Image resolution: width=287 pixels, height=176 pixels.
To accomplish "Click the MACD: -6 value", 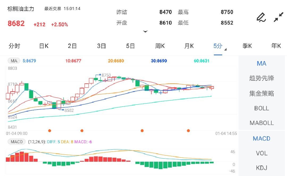I will 83,142.
